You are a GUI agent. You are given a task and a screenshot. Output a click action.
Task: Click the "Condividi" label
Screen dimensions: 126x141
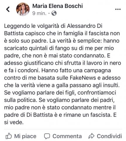coord(109,136)
